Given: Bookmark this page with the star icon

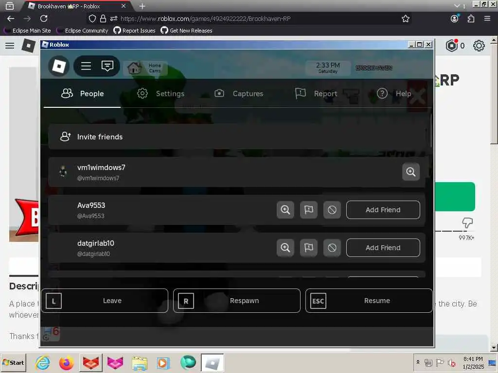Looking at the screenshot, I should [x=405, y=19].
